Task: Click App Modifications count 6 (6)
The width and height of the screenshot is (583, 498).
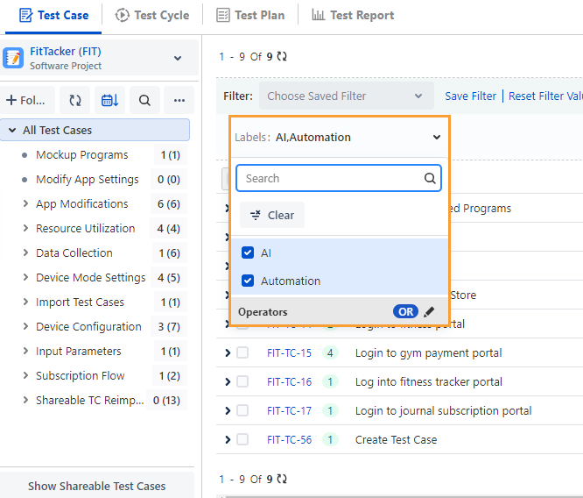Action: (x=169, y=203)
